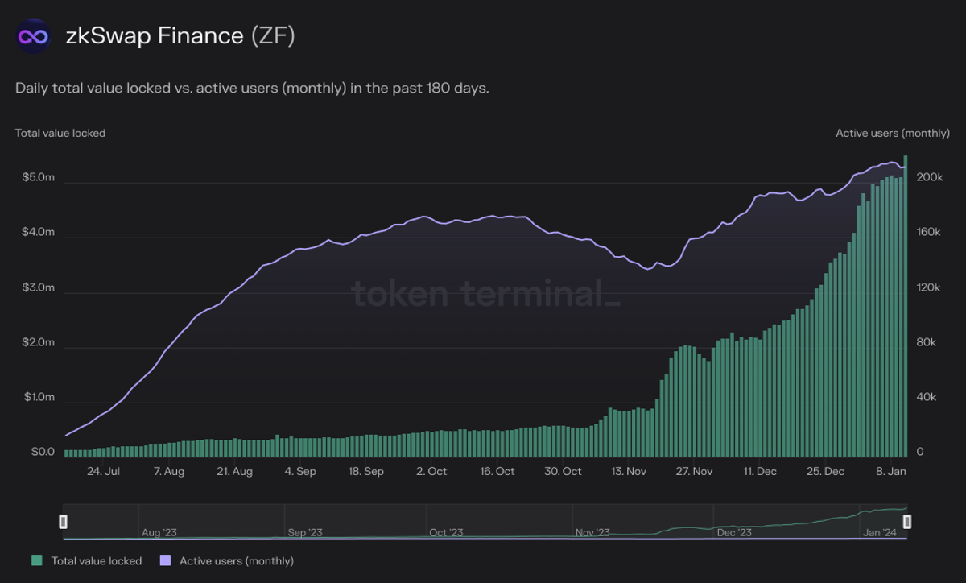Click the left handle of the timeline brush

click(x=63, y=522)
